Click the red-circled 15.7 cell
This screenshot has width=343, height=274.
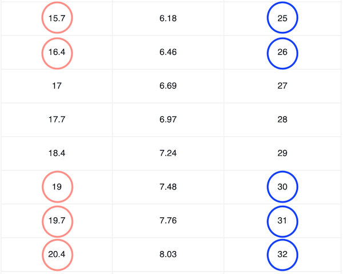57,19
